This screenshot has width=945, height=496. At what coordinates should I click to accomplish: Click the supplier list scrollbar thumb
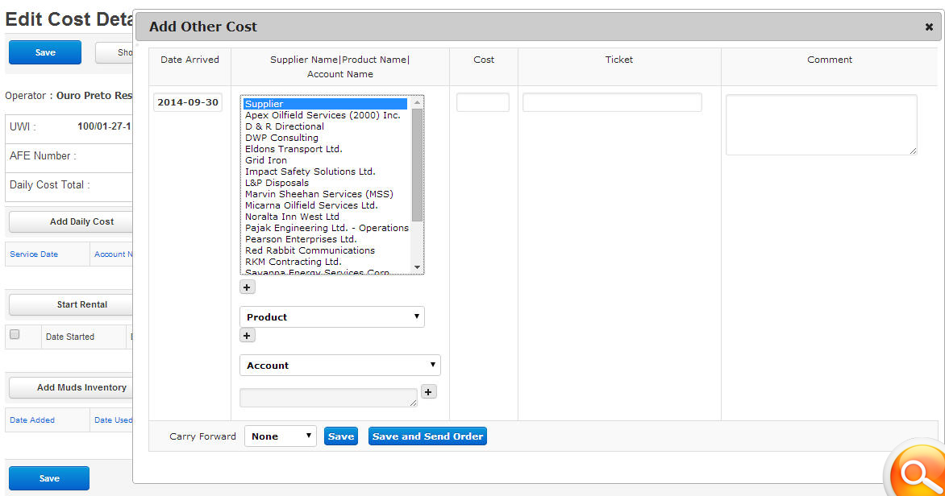[x=417, y=165]
